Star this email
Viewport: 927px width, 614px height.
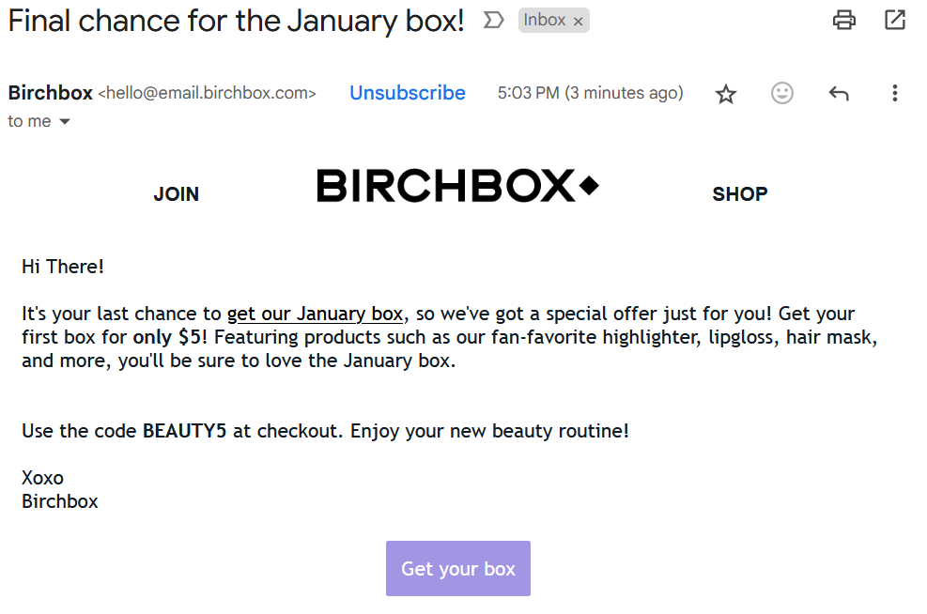coord(725,93)
